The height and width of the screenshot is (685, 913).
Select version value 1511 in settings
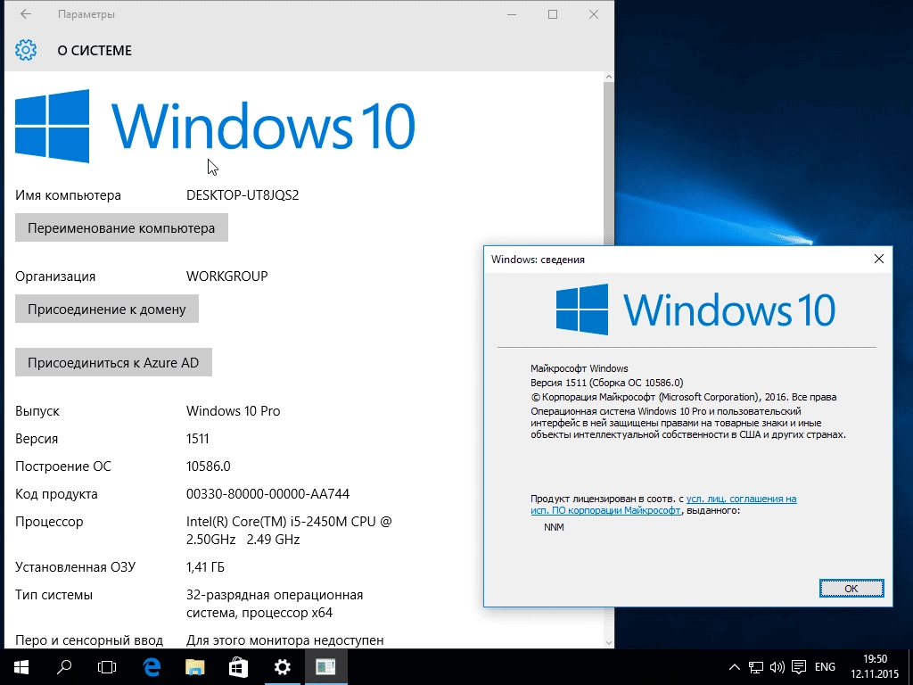coord(197,439)
